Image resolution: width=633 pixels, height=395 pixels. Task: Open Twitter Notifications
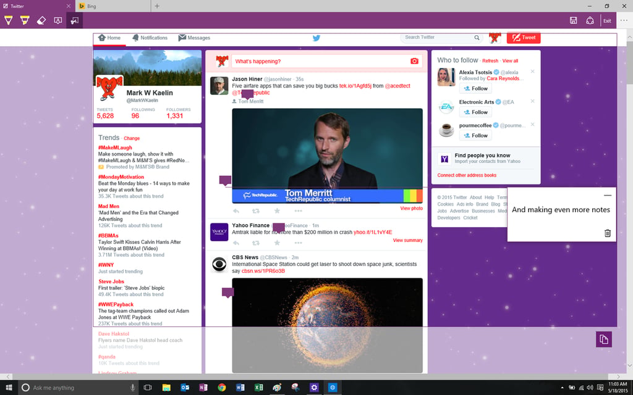[150, 38]
